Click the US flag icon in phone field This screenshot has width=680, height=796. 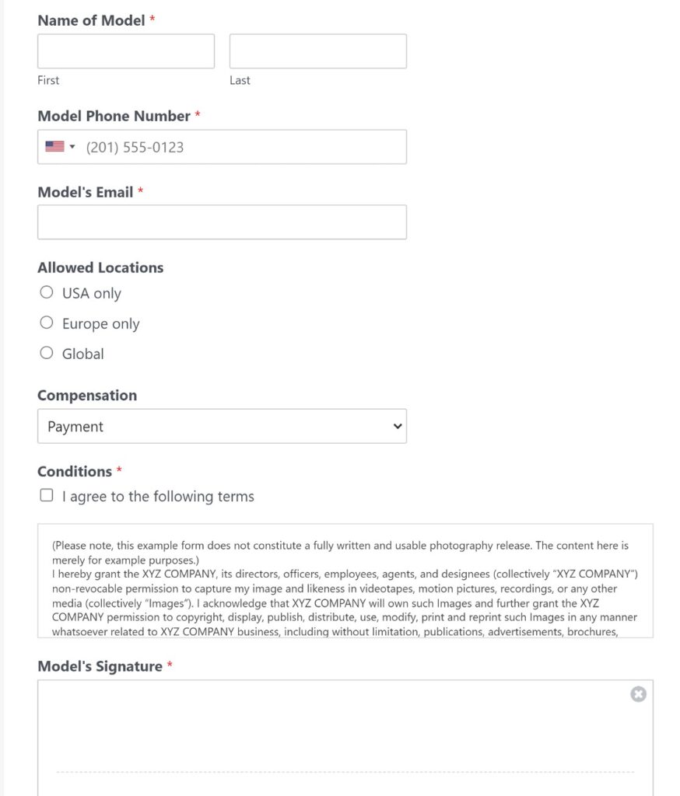tap(53, 147)
